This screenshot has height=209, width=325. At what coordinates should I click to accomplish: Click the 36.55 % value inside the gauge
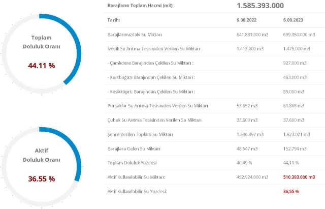click(42, 178)
